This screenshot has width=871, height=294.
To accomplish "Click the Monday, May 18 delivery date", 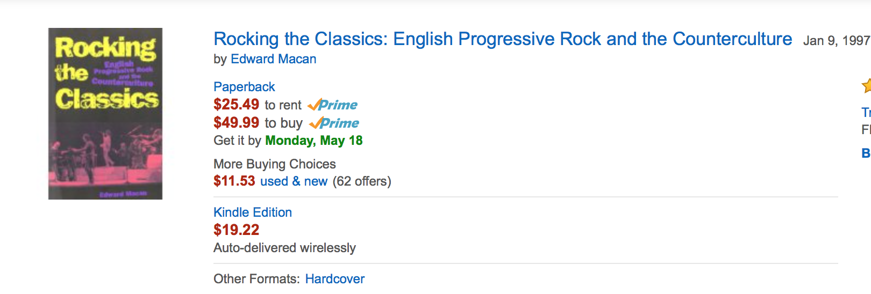I will point(314,141).
